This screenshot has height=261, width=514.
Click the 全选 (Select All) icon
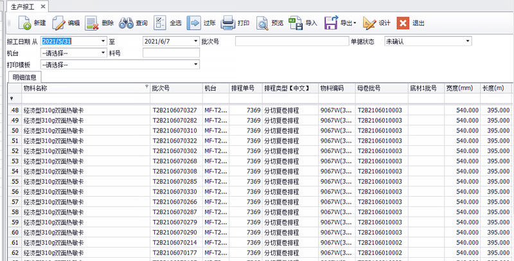pyautogui.click(x=160, y=23)
